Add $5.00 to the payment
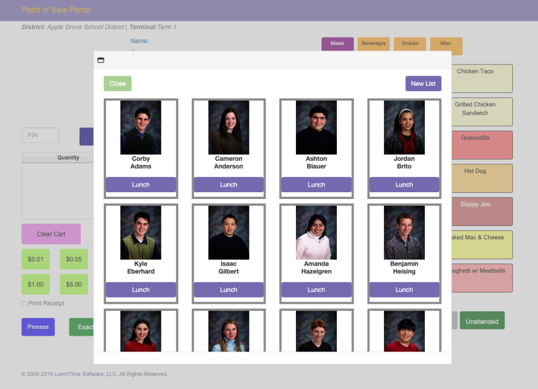Viewport: 538px width, 389px height. pos(73,284)
